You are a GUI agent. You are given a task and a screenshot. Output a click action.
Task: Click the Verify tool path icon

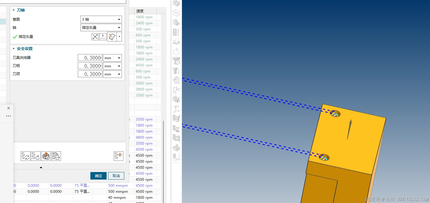[46, 156]
